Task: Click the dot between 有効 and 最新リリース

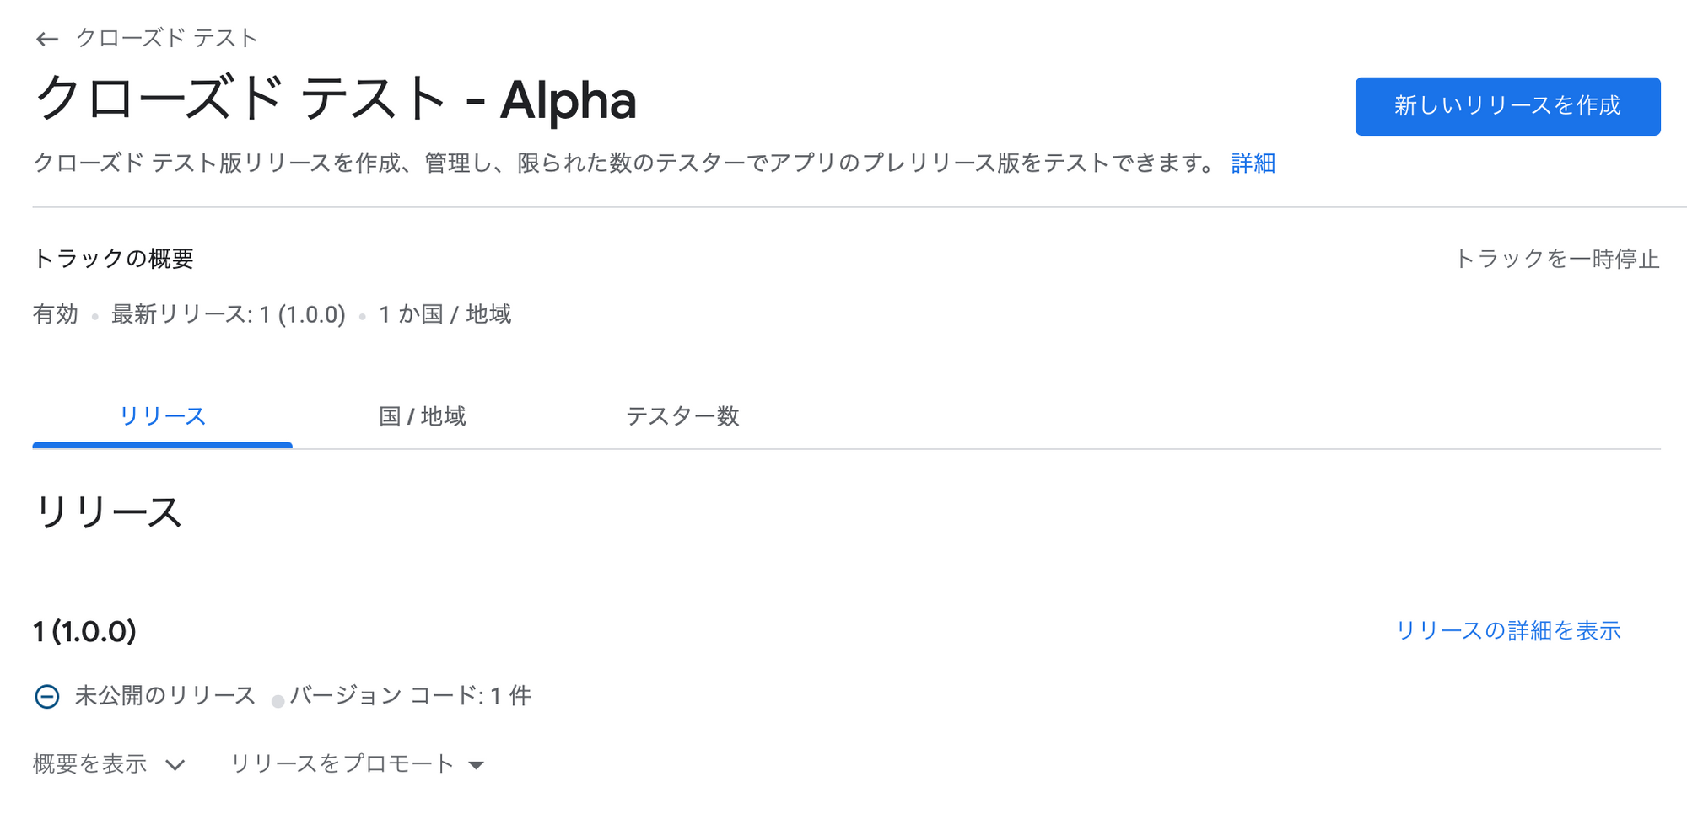Action: click(x=95, y=315)
